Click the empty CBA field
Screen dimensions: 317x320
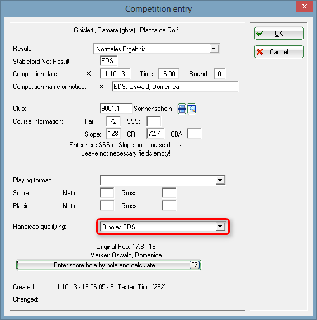[x=194, y=134]
